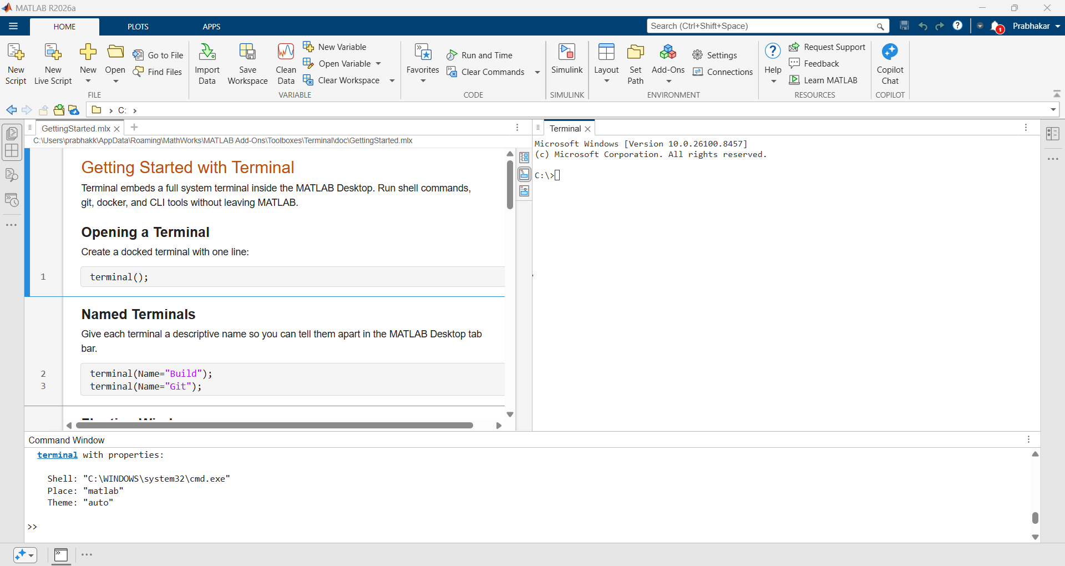Click New Variable button
The height and width of the screenshot is (566, 1065).
tap(334, 47)
